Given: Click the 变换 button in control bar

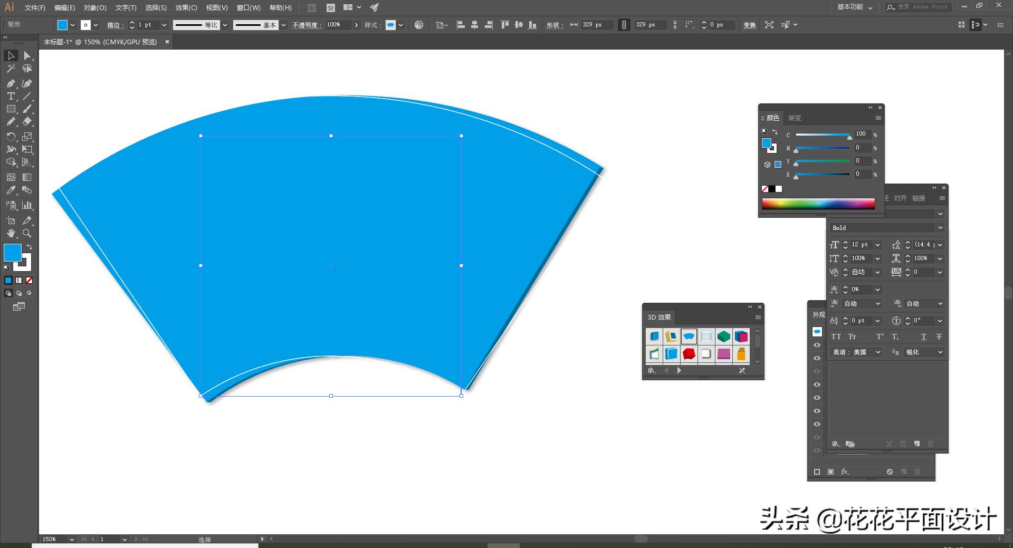Looking at the screenshot, I should [x=749, y=25].
